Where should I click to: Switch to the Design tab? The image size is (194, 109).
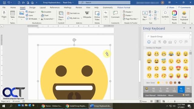pos(32,7)
